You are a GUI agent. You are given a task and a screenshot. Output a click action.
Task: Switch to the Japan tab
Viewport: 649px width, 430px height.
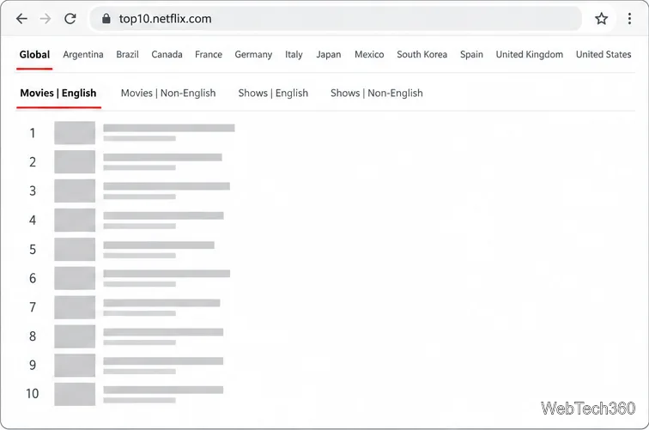(329, 55)
